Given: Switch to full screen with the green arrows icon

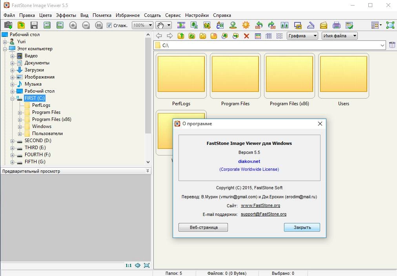Looking at the screenshot, I should pos(390,25).
